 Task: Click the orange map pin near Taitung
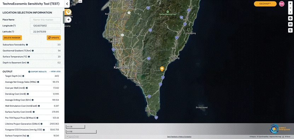(162, 69)
